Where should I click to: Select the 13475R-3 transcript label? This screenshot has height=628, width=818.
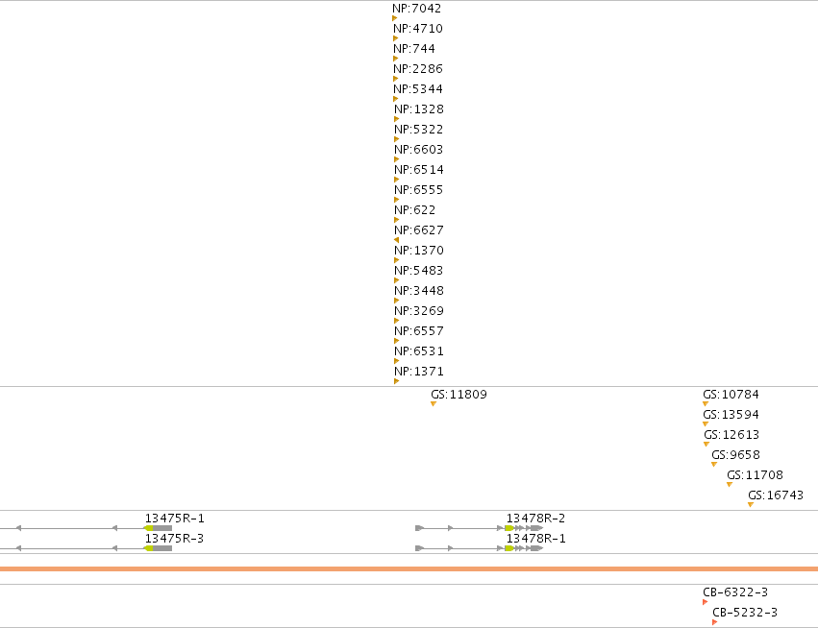coord(175,539)
